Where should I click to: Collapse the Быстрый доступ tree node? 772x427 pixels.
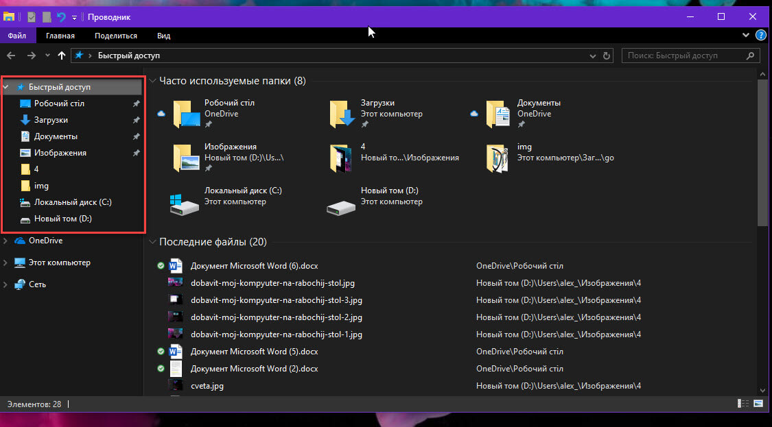[6, 87]
